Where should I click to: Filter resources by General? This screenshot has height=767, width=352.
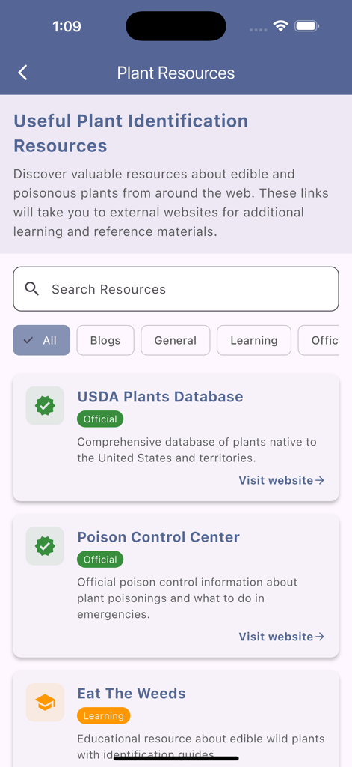click(176, 341)
